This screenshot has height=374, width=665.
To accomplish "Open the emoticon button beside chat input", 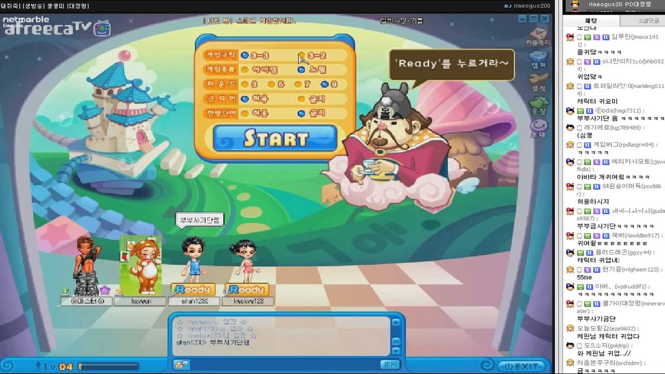I will (x=182, y=365).
